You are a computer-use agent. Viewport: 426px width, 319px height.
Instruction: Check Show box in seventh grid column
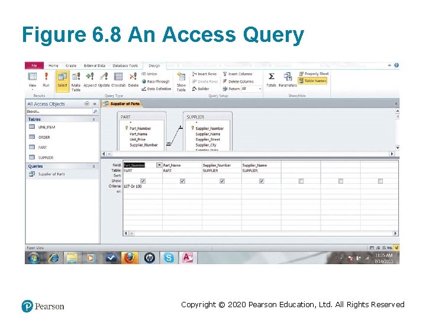[380, 181]
